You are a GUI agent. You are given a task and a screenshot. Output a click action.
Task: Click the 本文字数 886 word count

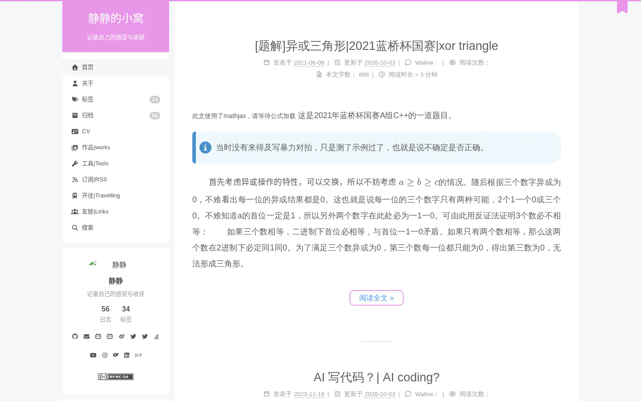coord(343,75)
